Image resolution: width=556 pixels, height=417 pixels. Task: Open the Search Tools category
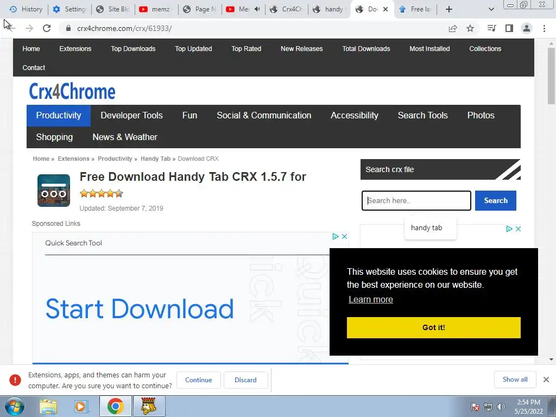422,116
